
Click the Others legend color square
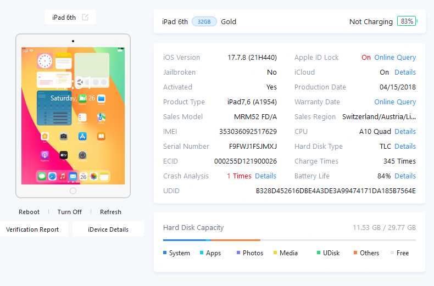pos(355,253)
